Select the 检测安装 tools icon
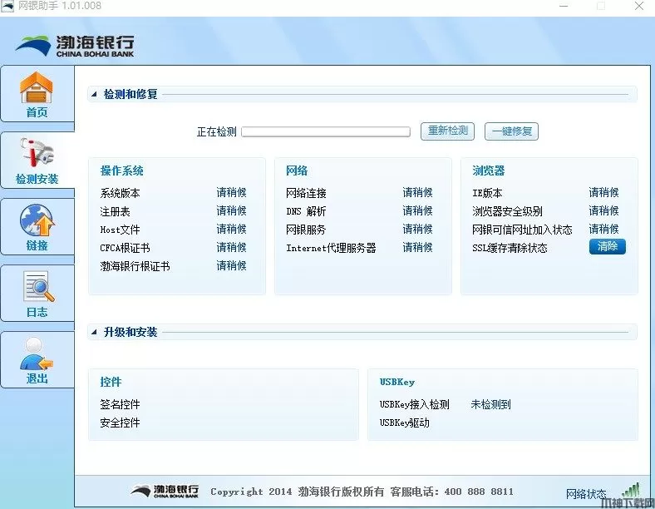 [37, 153]
